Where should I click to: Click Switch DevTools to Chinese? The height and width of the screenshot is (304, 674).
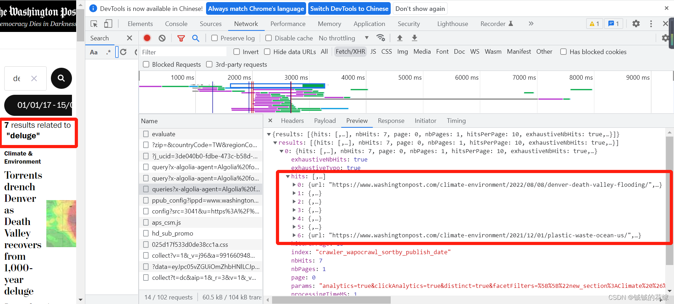pos(349,8)
